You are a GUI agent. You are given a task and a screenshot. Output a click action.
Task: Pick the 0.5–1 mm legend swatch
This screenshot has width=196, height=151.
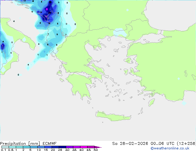(x=12, y=147)
